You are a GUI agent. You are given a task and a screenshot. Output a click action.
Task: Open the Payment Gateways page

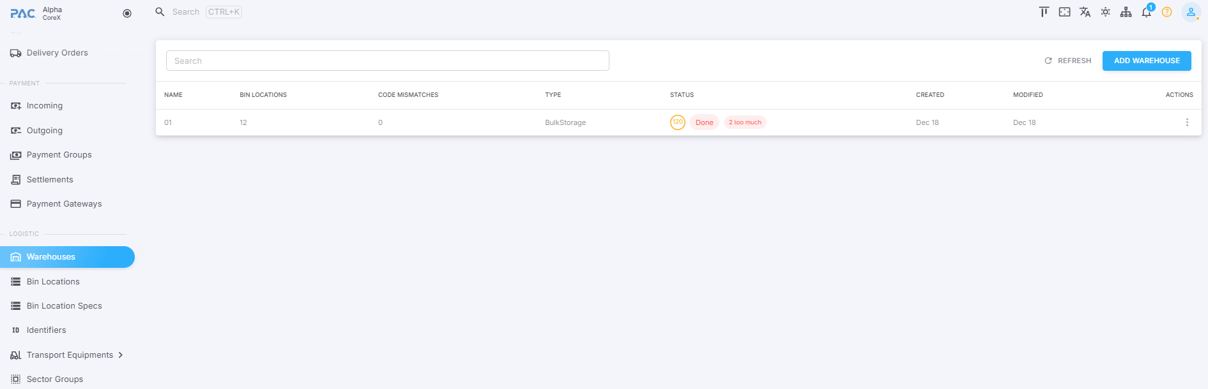point(64,204)
